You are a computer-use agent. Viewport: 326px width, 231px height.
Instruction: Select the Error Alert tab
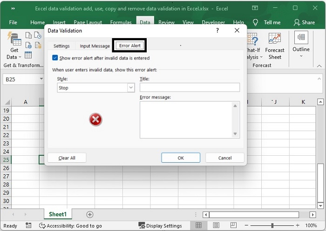[130, 46]
